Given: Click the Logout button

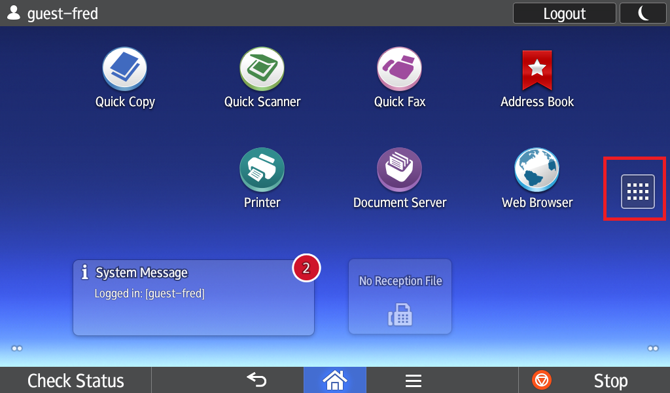Looking at the screenshot, I should [564, 13].
